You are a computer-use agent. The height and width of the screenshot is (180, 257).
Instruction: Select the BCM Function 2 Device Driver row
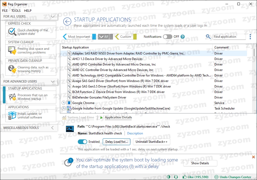(x=153, y=92)
